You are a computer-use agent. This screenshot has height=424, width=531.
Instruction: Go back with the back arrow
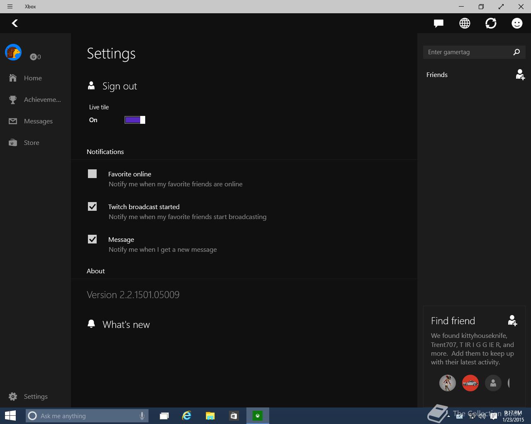click(15, 23)
